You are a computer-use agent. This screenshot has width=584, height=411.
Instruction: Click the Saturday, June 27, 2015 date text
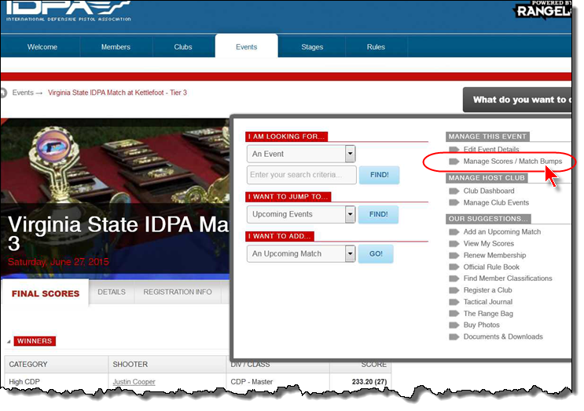point(58,262)
